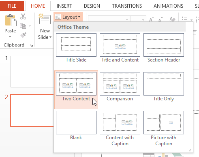Image resolution: width=199 pixels, height=157 pixels.
Task: Select slide 1 thumbnail in the pane
Action: coord(32,72)
